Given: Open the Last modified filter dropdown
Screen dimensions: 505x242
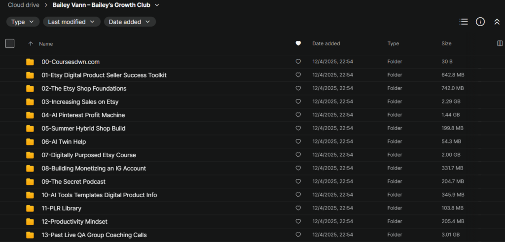Looking at the screenshot, I should click(x=72, y=22).
